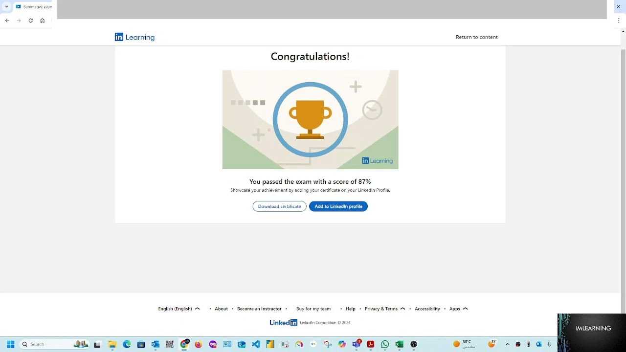Click the taskbar Search box
This screenshot has height=352, width=626.
tap(55, 344)
